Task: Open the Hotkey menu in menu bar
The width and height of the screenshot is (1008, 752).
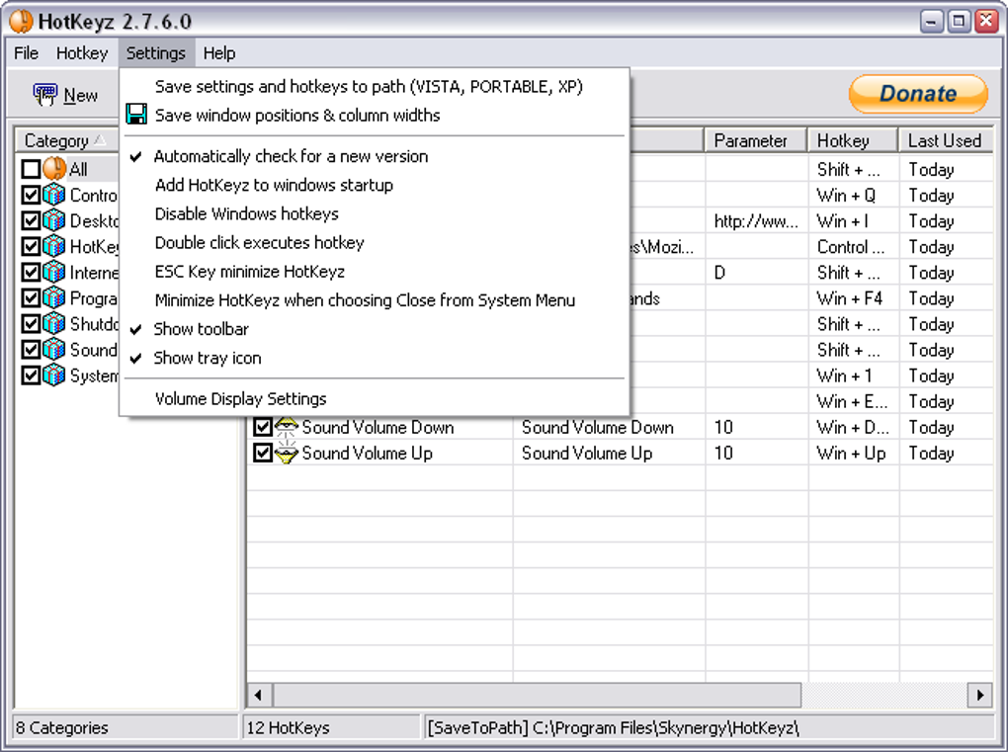Action: tap(82, 53)
